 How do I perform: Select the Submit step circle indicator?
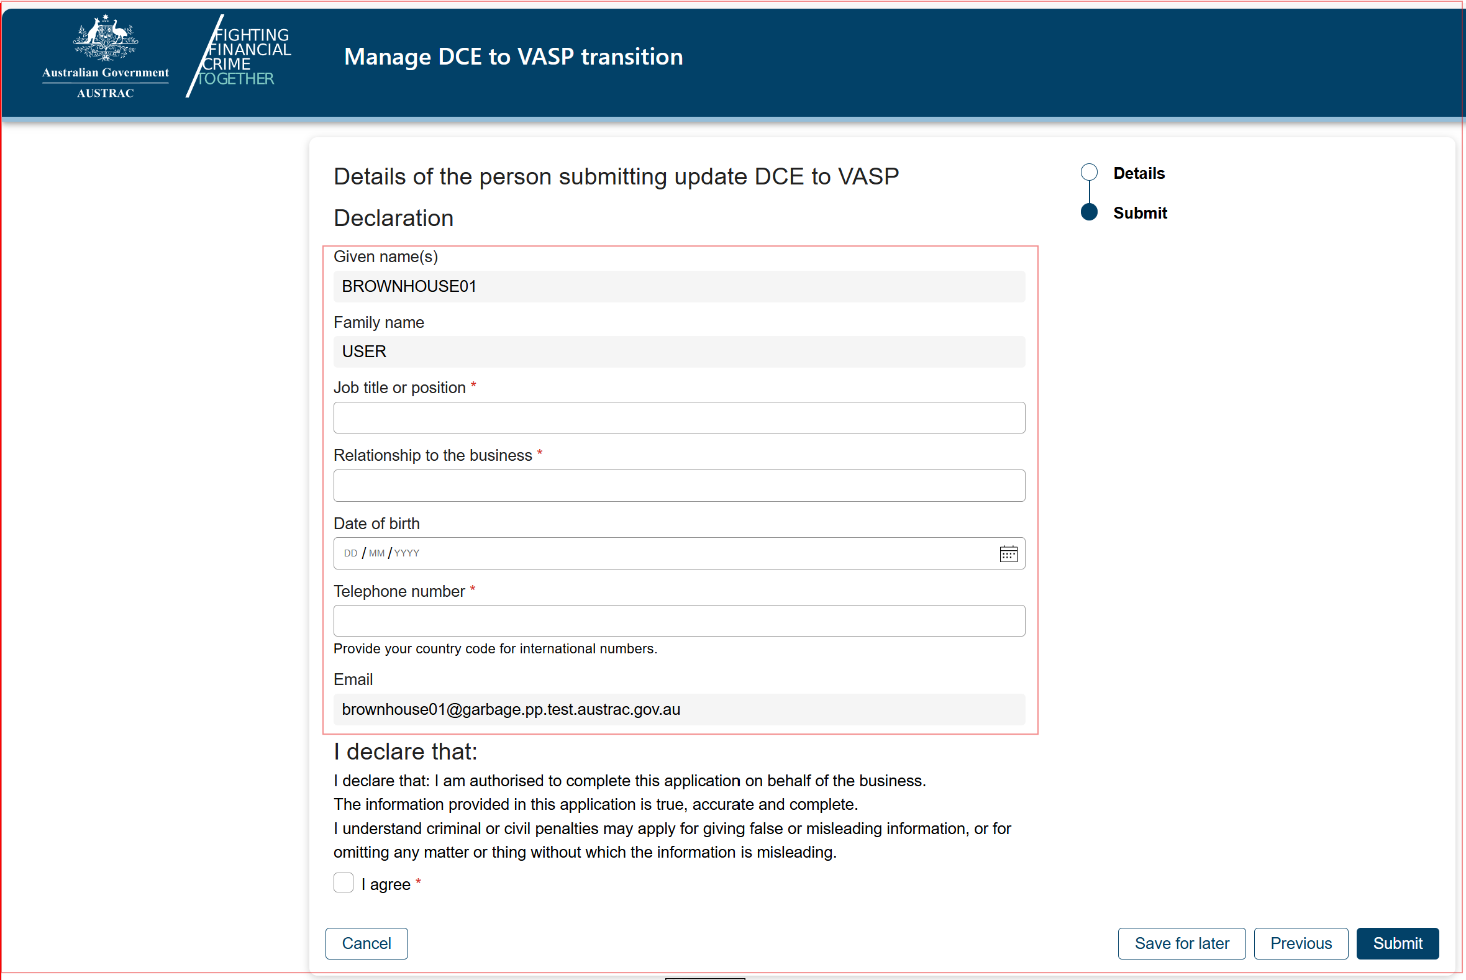(x=1088, y=212)
